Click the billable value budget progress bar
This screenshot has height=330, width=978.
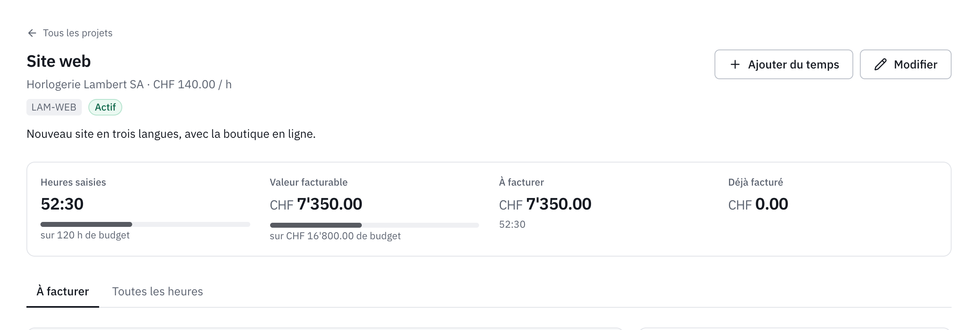tap(374, 225)
